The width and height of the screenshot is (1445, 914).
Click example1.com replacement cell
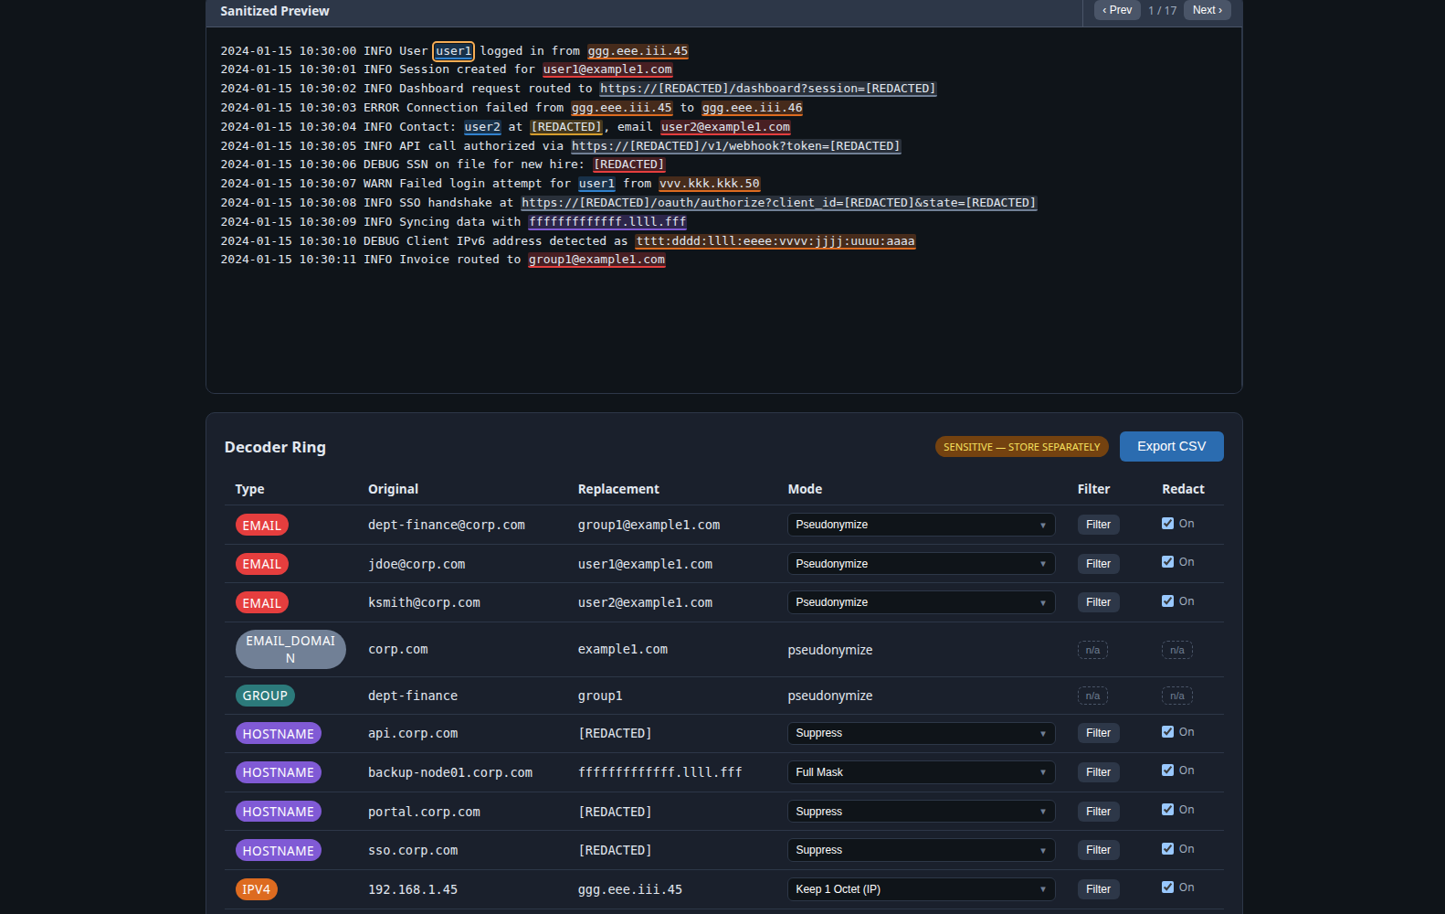coord(623,650)
